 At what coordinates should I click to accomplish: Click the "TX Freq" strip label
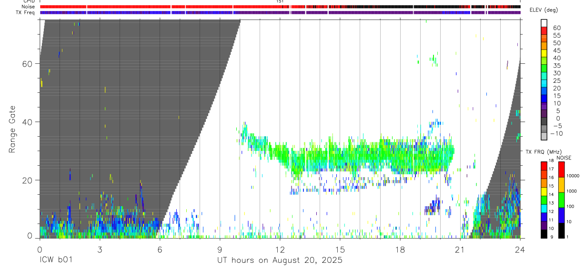[26, 12]
